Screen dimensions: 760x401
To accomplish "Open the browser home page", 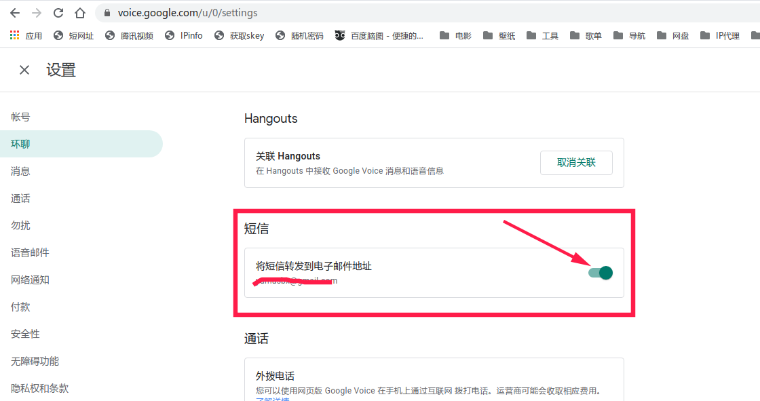I will coord(80,13).
